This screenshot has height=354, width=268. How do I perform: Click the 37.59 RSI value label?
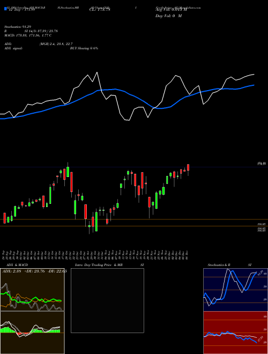coord(259,338)
